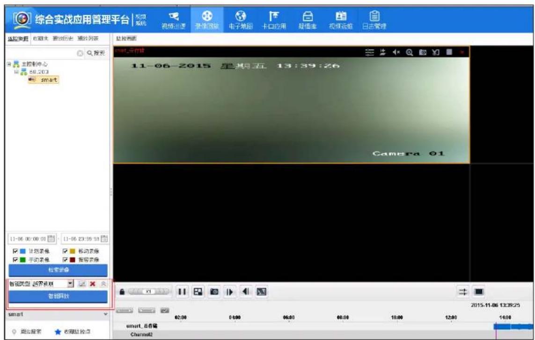Screen dimensions: 535x340
Task: Open the smart type dropdown arrow
Action: click(70, 284)
